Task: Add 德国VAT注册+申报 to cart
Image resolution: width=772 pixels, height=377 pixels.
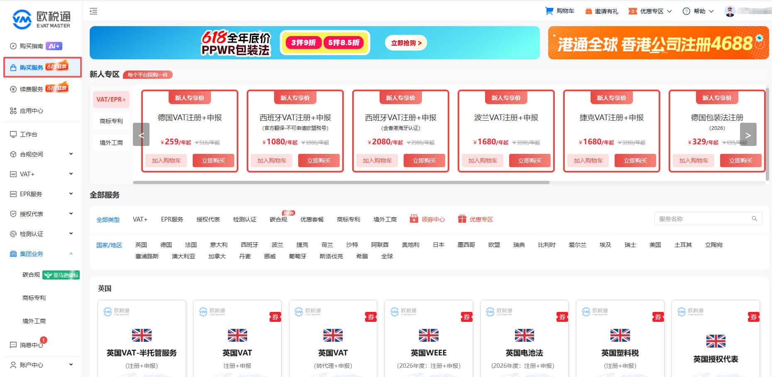Action: [166, 161]
